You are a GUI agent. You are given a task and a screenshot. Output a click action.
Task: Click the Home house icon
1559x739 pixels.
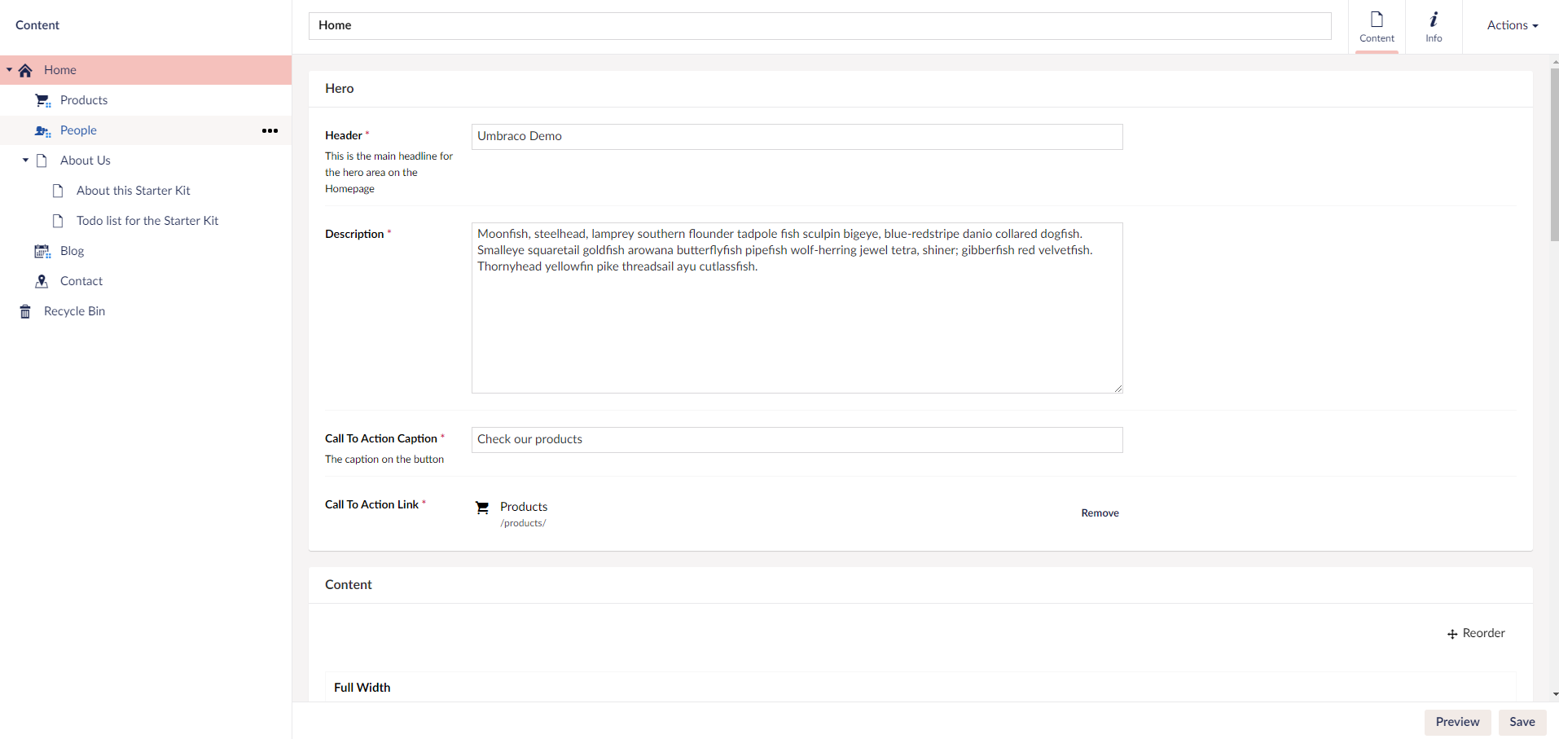tap(25, 70)
